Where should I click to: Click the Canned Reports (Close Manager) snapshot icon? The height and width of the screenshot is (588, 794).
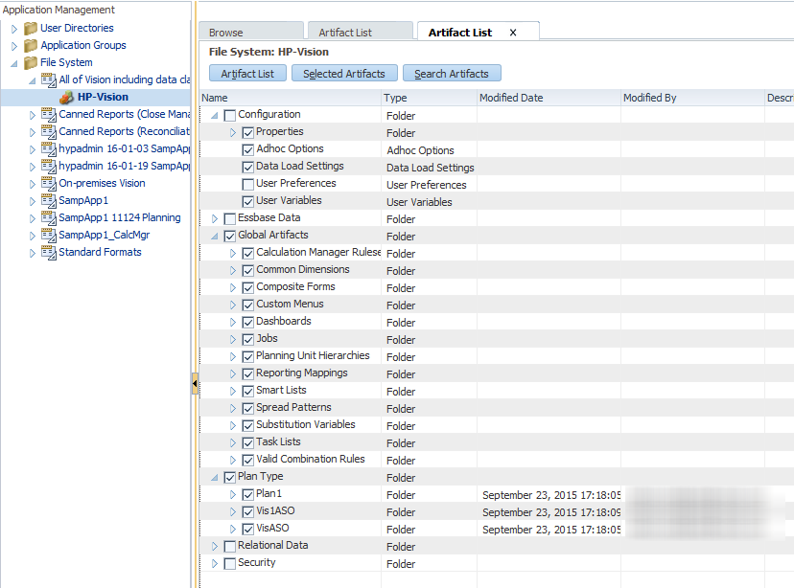[49, 114]
